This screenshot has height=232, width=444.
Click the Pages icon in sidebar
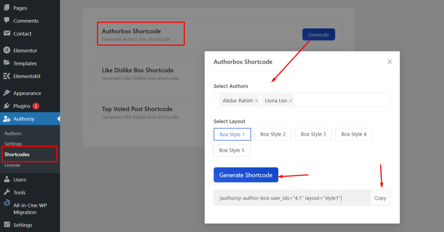click(x=7, y=8)
